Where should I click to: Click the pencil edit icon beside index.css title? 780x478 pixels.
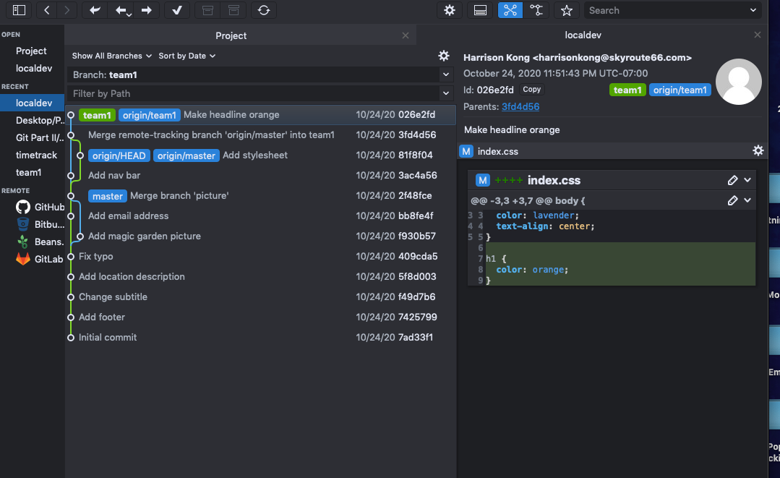click(x=733, y=180)
